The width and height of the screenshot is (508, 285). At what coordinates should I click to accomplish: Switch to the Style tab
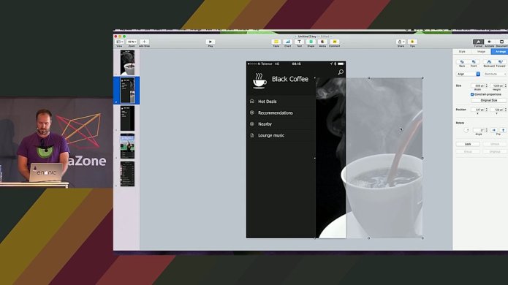(462, 51)
